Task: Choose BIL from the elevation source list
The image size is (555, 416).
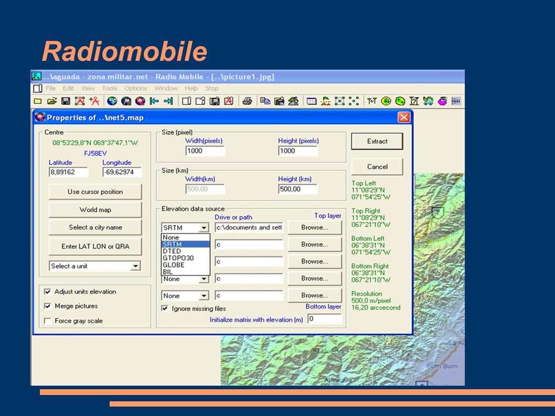Action: [186, 272]
